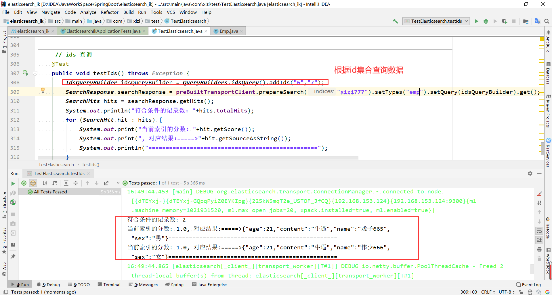Print the console output
This screenshot has width=552, height=295.
point(539,249)
